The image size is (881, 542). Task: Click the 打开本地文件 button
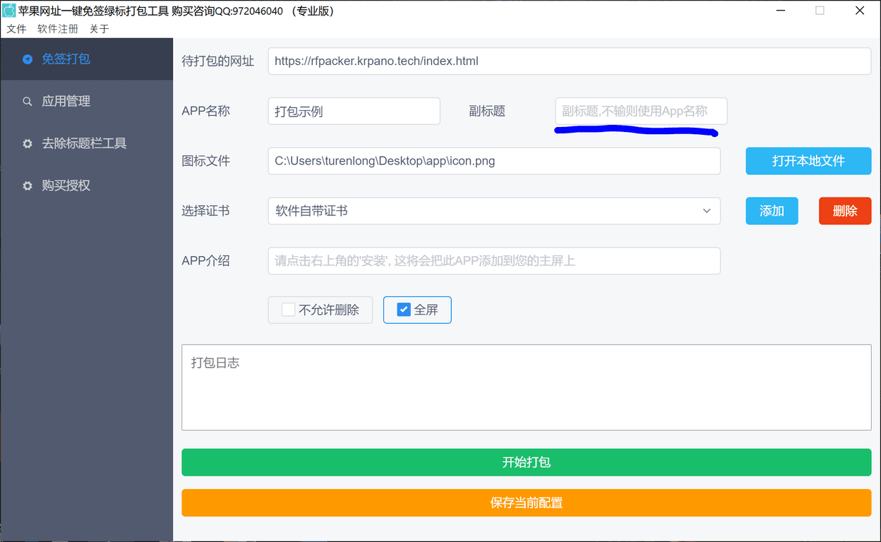[x=808, y=161]
